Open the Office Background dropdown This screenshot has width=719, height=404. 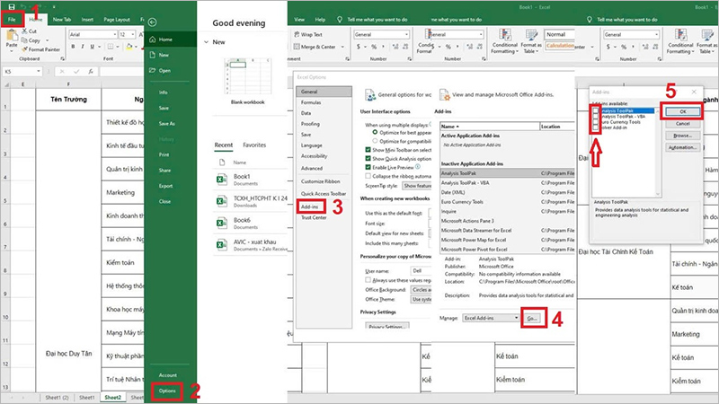421,289
